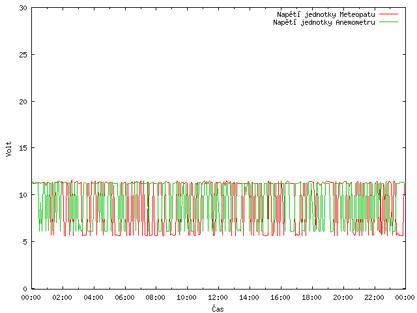Click the x-axis time label 16:00

pyautogui.click(x=280, y=297)
